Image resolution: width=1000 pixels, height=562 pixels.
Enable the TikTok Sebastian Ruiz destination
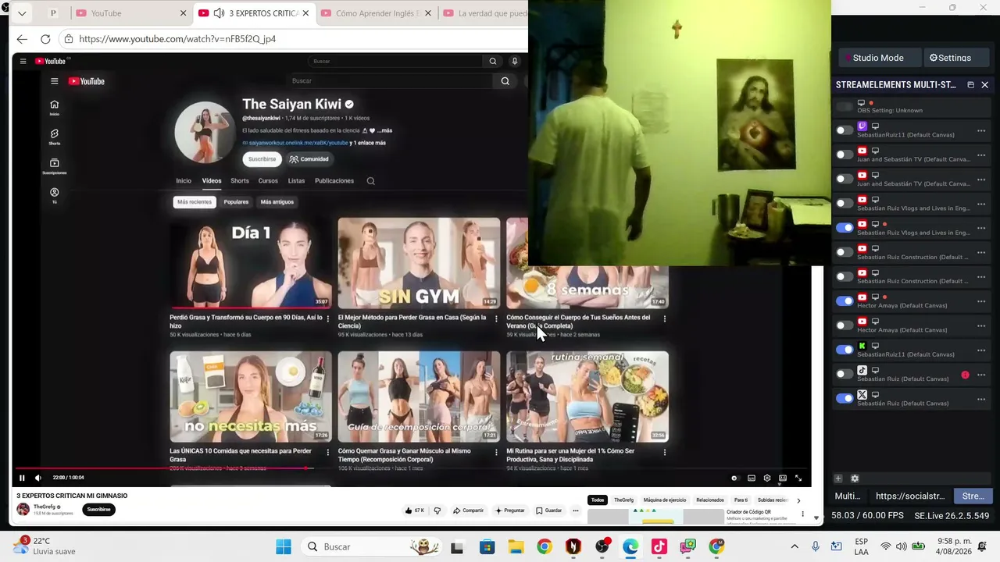(845, 374)
